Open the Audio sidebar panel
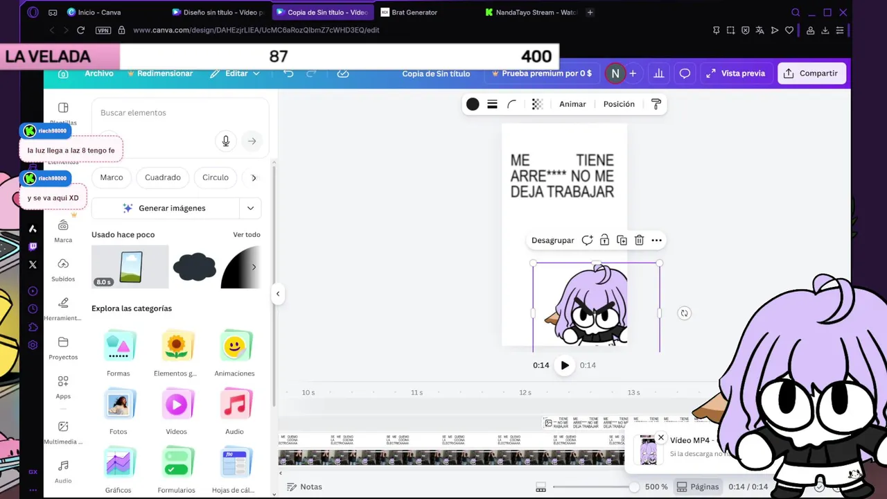 click(x=63, y=471)
